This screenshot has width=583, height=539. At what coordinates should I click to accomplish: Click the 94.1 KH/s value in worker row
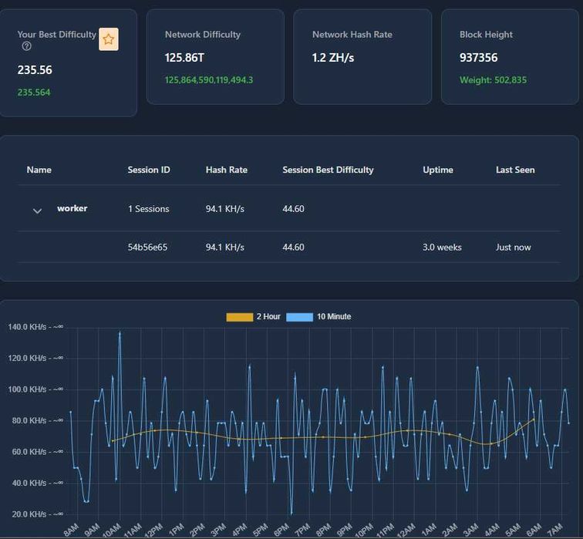225,209
